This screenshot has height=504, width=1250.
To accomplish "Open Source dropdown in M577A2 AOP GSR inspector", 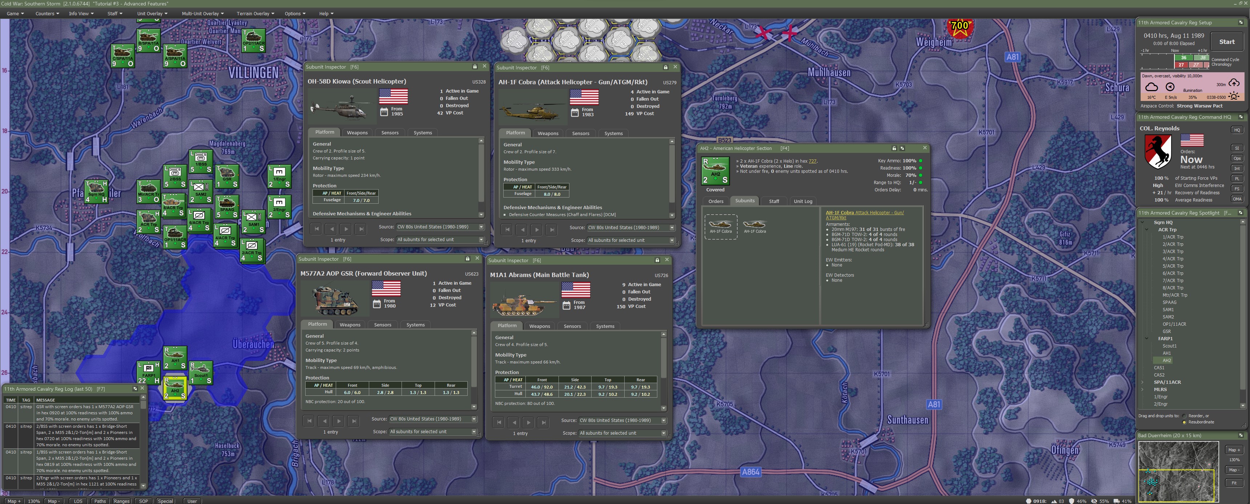I will (x=433, y=419).
